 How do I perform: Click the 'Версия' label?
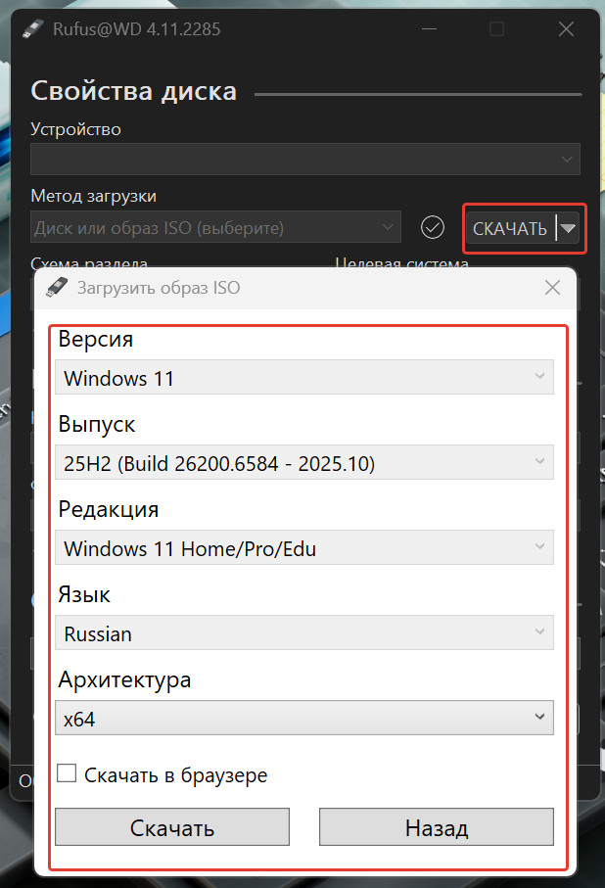[x=96, y=339]
